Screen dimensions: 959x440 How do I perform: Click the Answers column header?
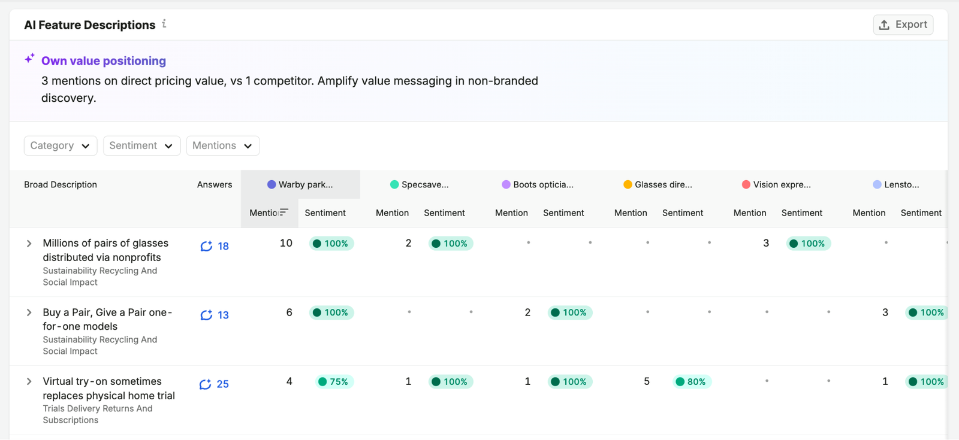(215, 184)
